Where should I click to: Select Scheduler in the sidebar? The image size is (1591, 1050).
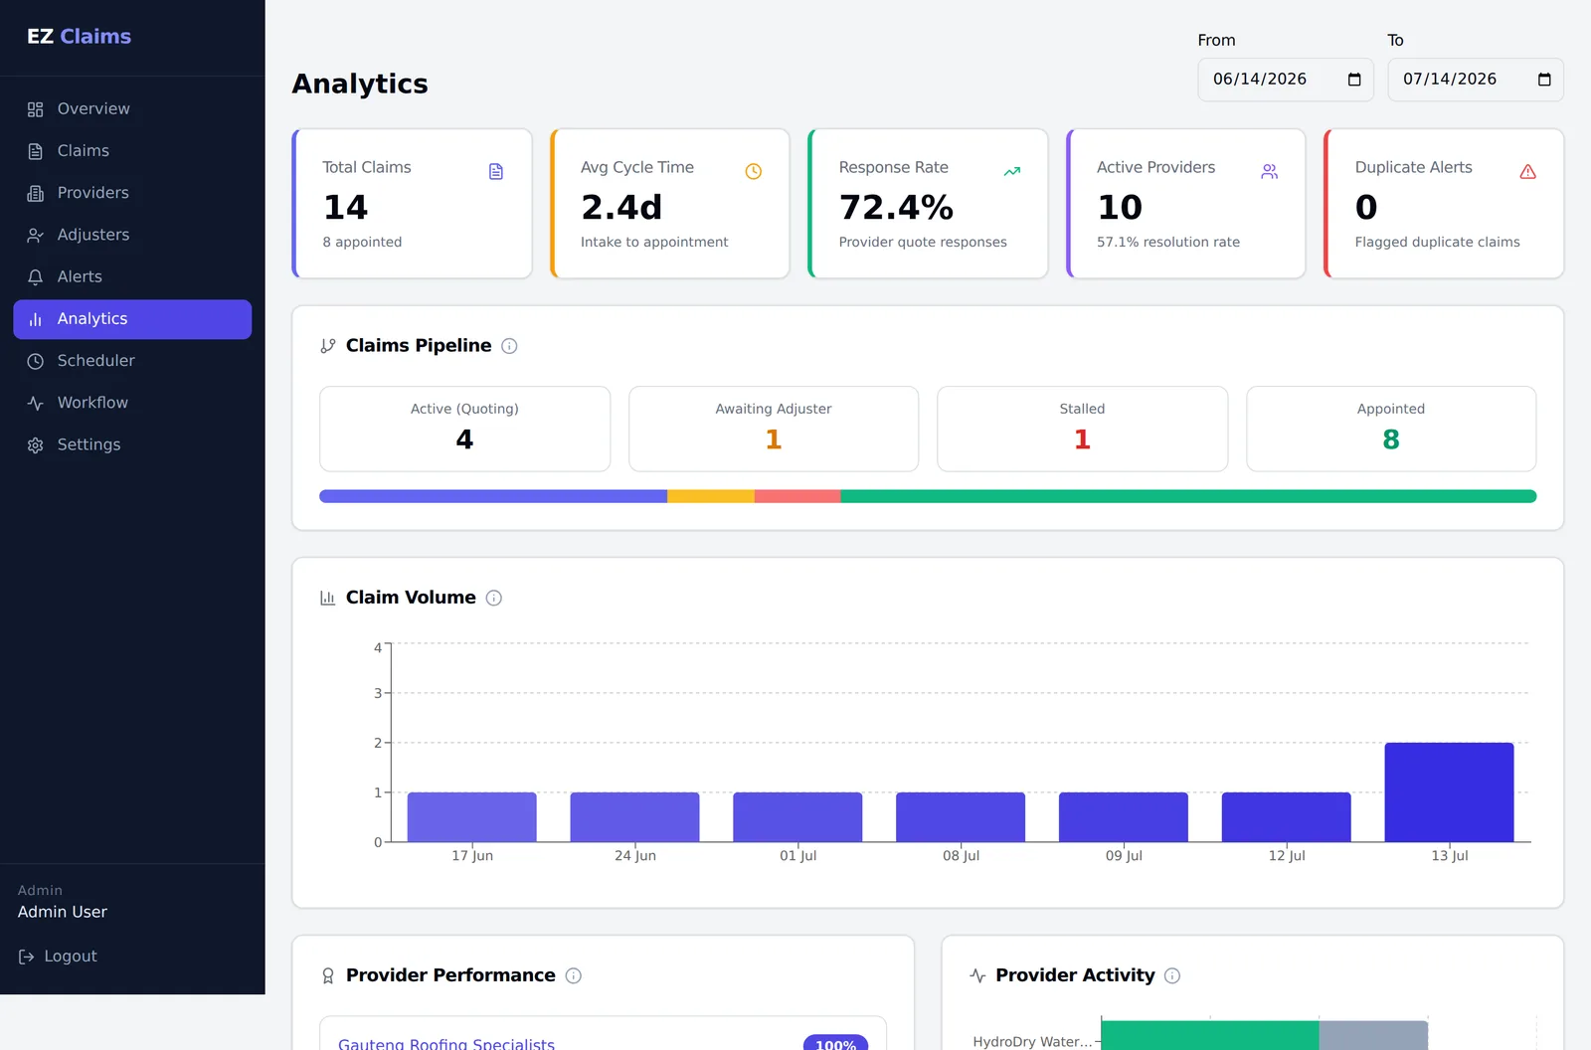(x=132, y=361)
